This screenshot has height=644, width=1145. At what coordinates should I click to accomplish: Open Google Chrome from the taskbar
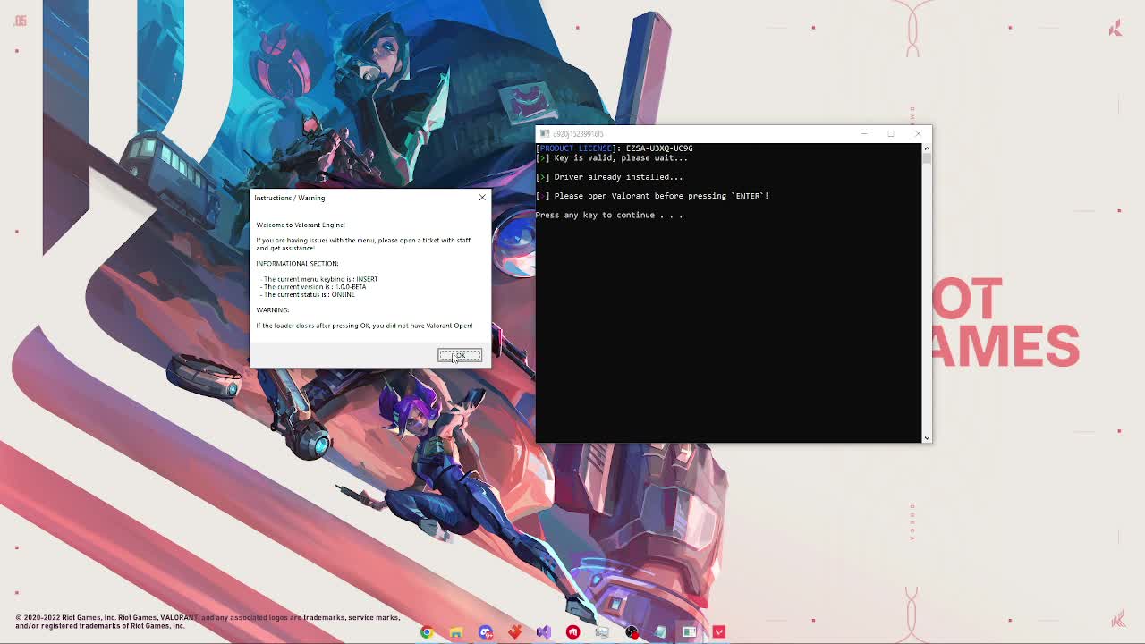point(427,632)
